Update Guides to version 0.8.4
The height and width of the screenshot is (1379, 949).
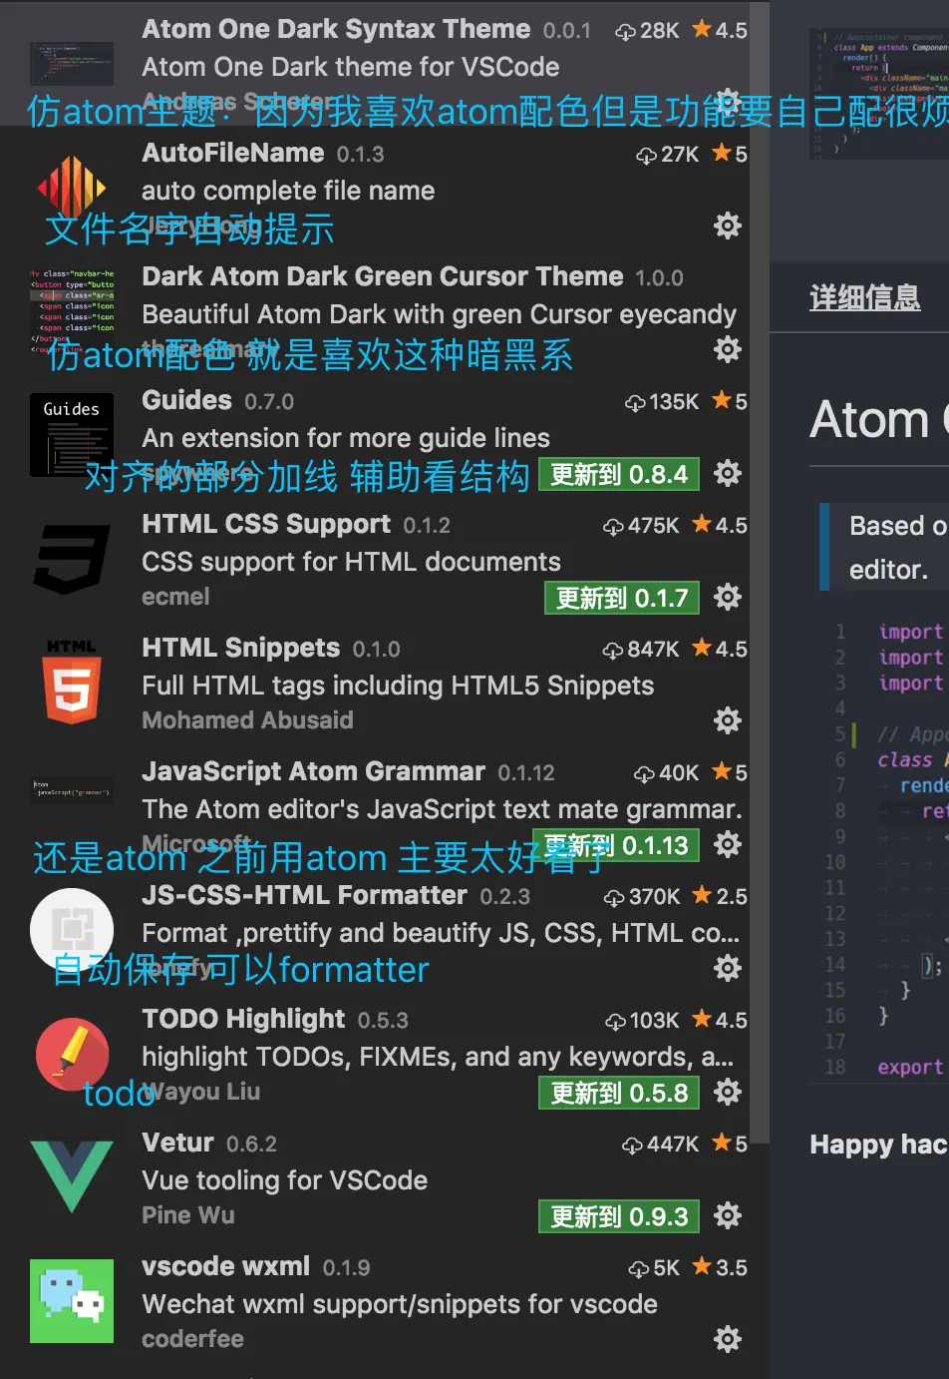click(619, 474)
